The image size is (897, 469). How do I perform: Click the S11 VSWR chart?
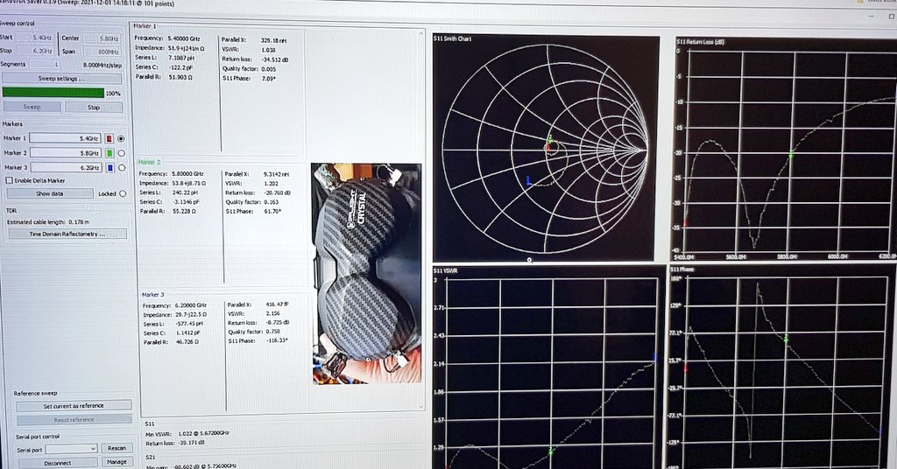[547, 367]
